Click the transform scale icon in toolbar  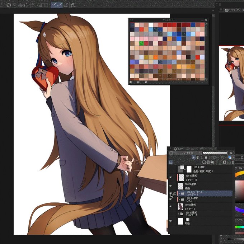[26, 5]
